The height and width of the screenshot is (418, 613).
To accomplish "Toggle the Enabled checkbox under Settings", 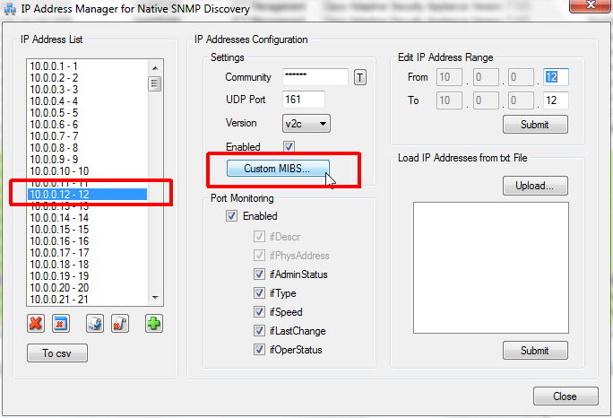I will tap(289, 146).
